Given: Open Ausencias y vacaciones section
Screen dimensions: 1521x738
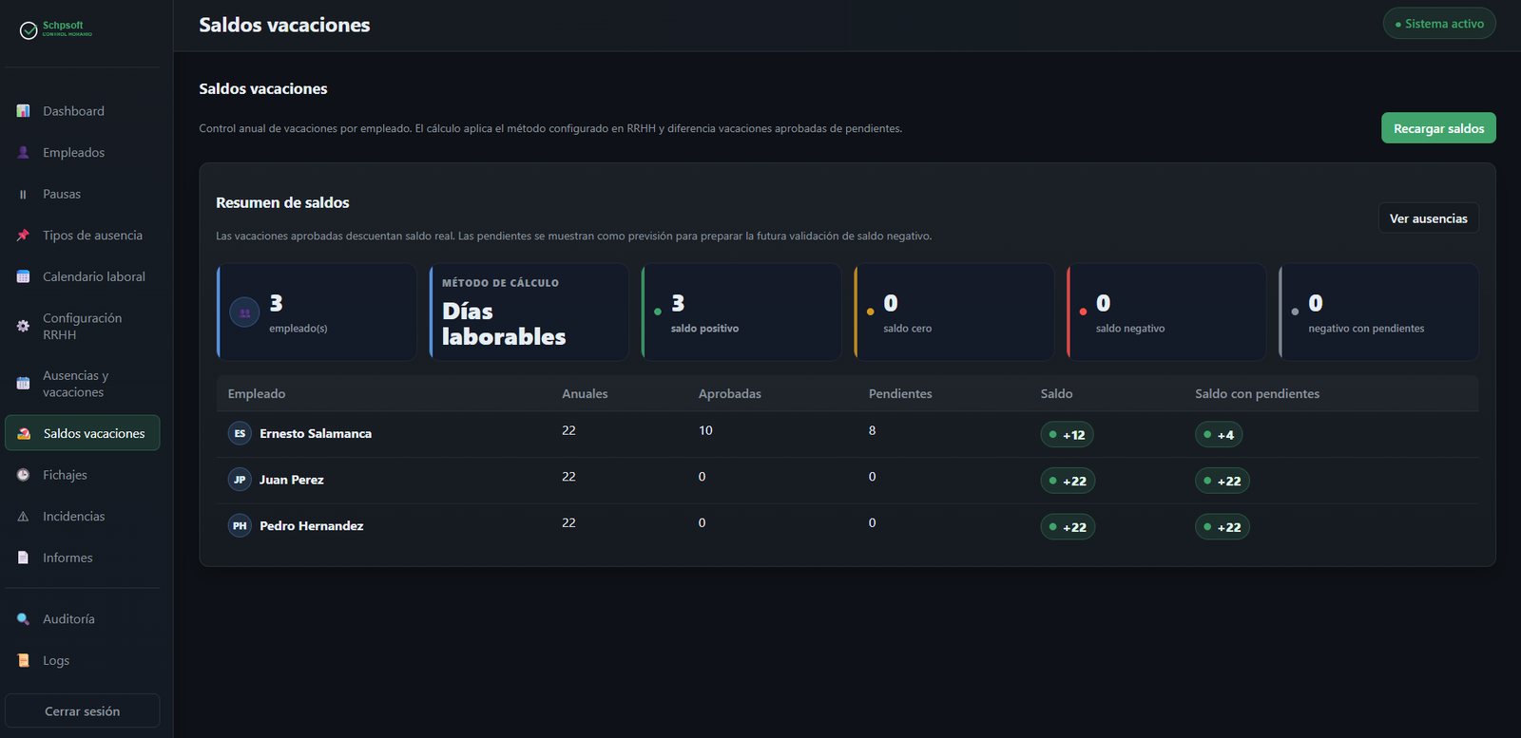Looking at the screenshot, I should pos(83,384).
